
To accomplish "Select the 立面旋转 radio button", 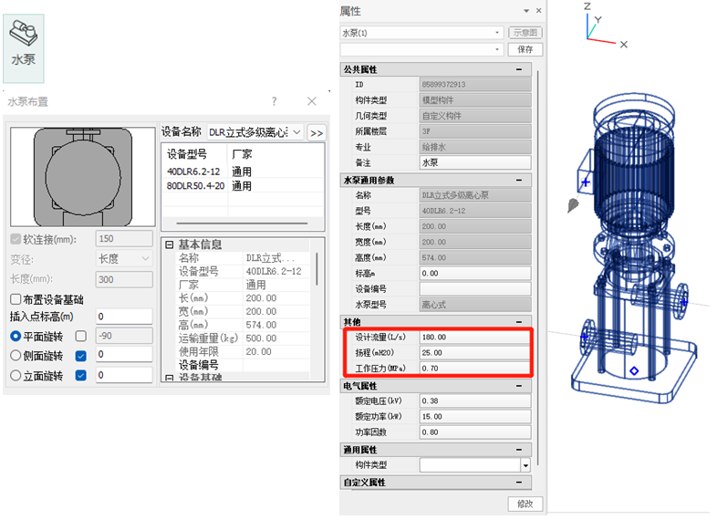I will (x=16, y=376).
